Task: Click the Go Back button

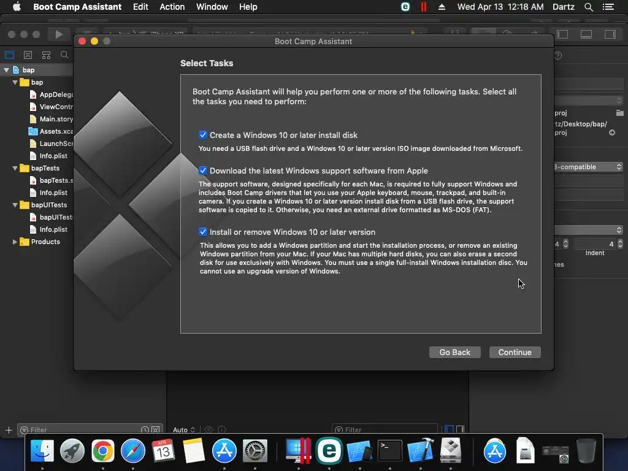Action: pos(454,352)
